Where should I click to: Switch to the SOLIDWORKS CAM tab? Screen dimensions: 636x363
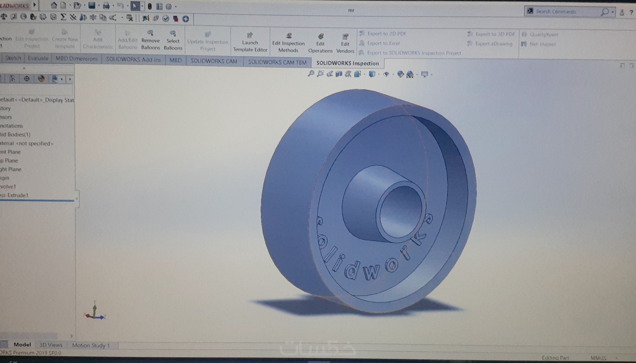[214, 61]
